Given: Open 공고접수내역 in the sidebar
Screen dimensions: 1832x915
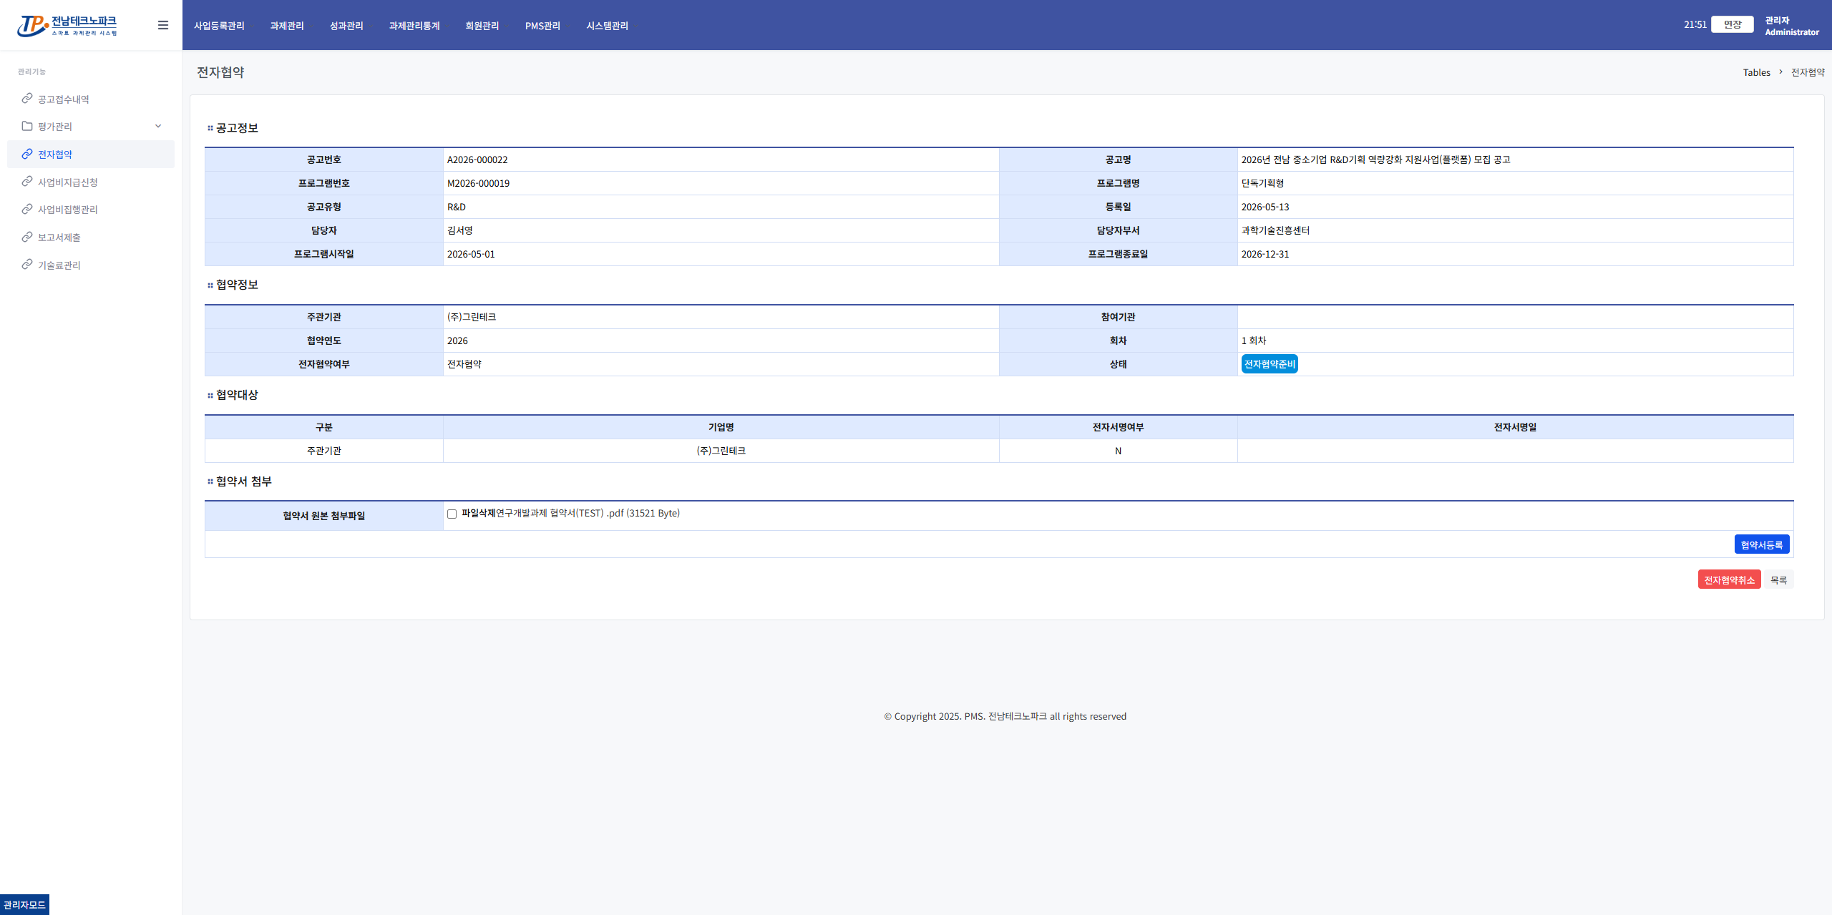Looking at the screenshot, I should [x=63, y=99].
